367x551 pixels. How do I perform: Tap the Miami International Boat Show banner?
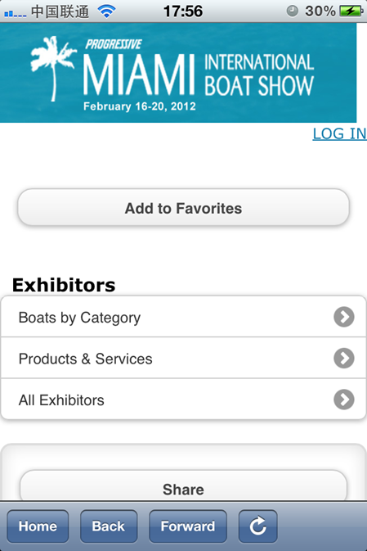coord(178,73)
